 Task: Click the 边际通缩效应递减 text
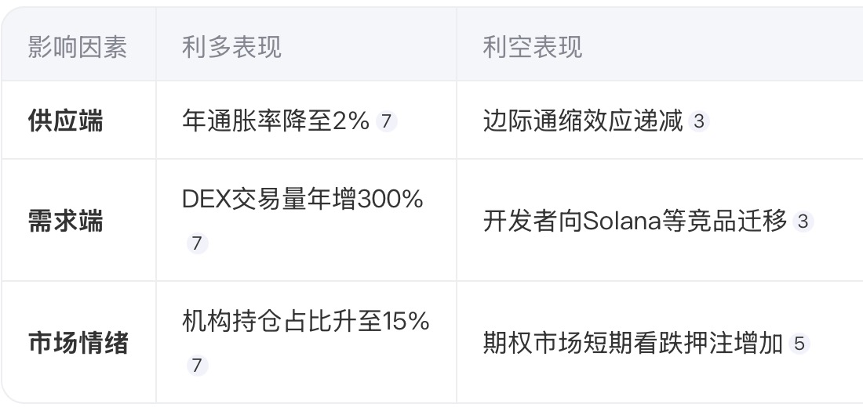tap(583, 121)
